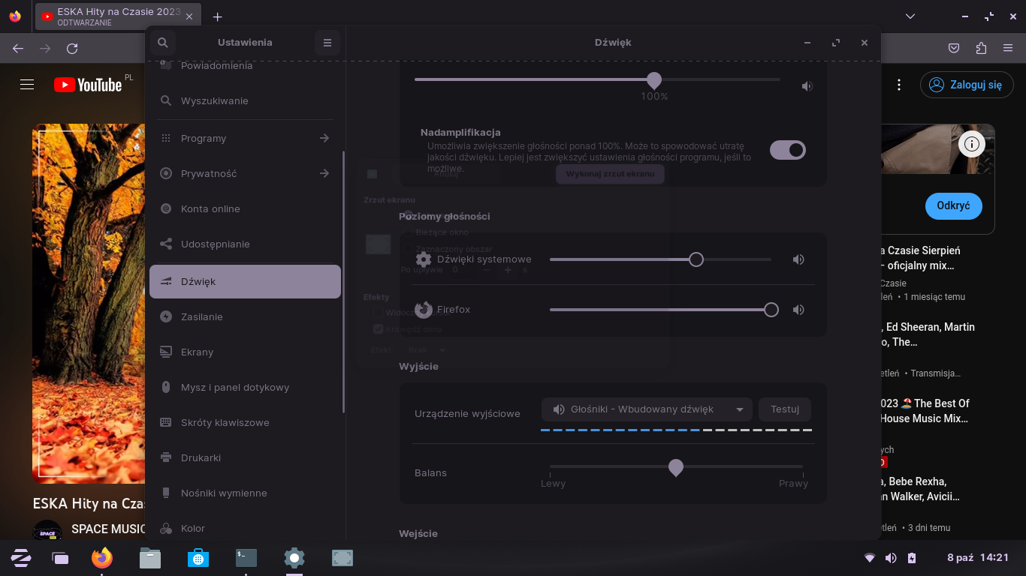
Task: Open Programy in the Settings sidebar
Action: pos(246,139)
